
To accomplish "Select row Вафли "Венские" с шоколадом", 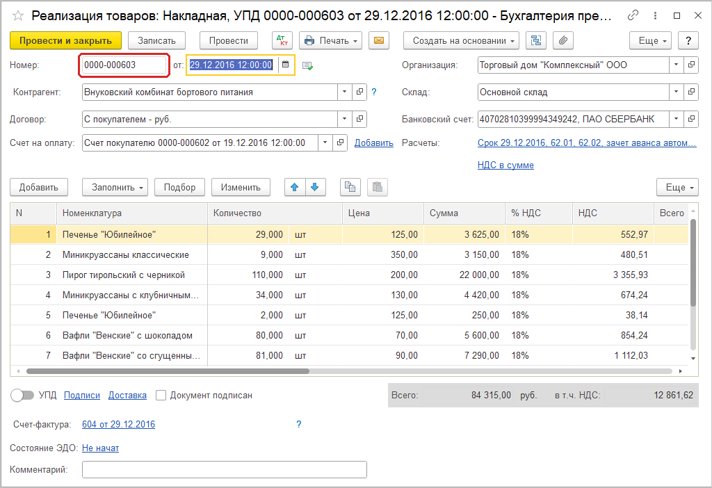I will coord(349,336).
